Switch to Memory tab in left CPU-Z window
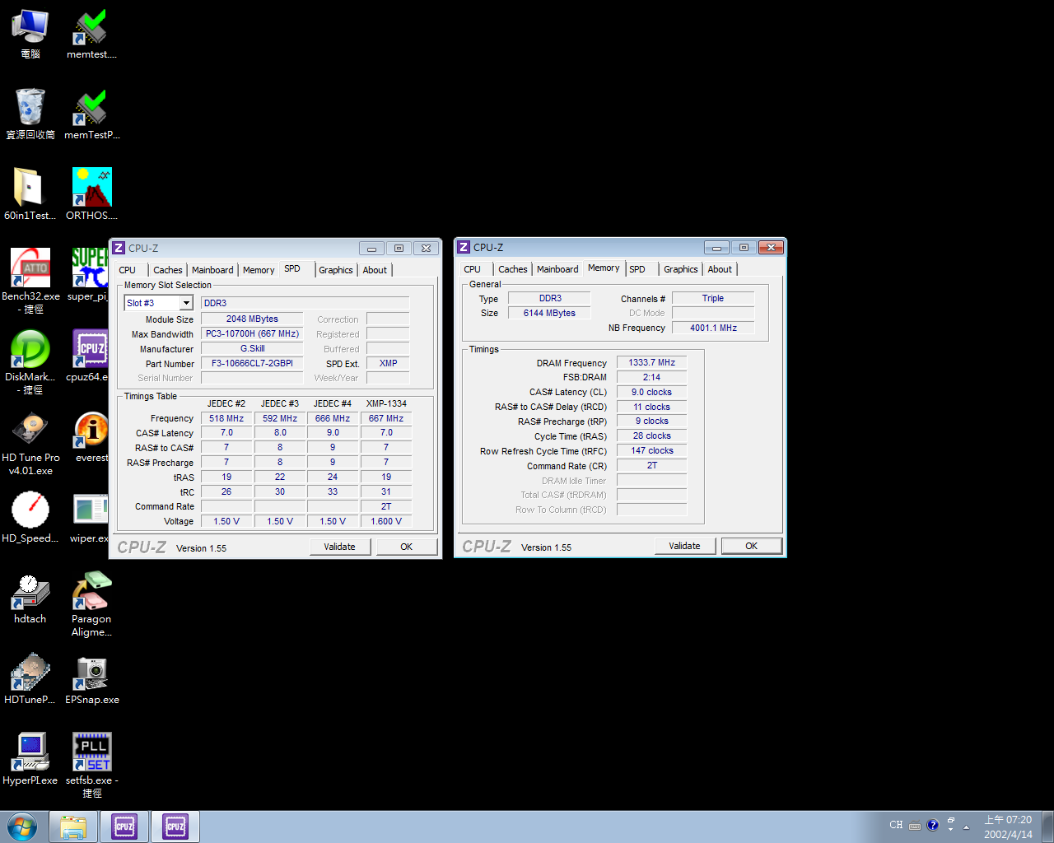Screen dimensions: 1054x843 (259, 270)
